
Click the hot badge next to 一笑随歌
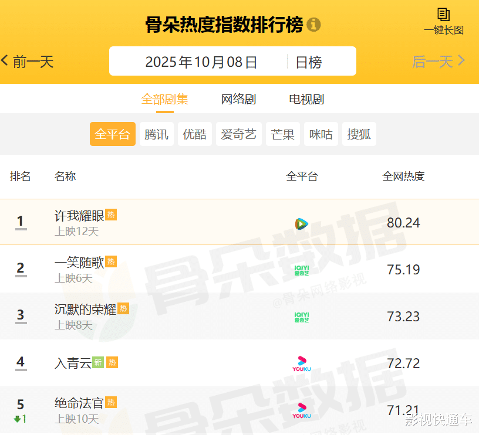[x=111, y=261]
